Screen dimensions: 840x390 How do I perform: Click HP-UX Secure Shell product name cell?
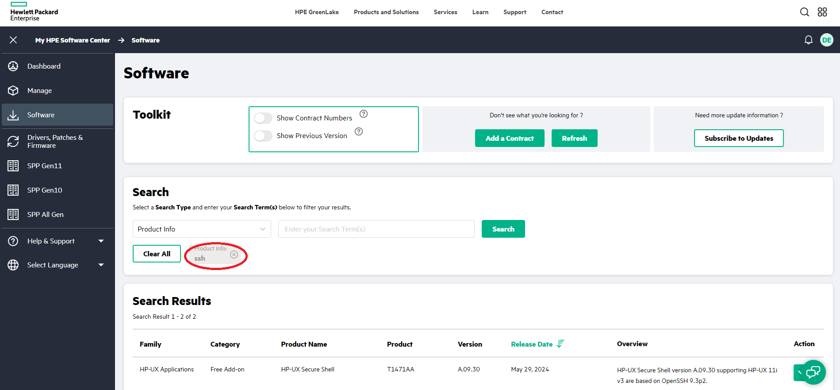[307, 369]
